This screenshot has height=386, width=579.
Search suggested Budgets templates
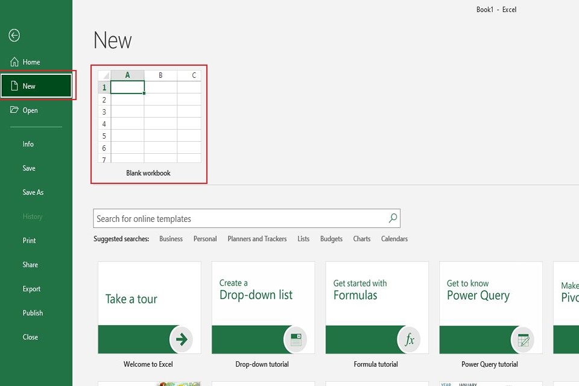point(331,239)
